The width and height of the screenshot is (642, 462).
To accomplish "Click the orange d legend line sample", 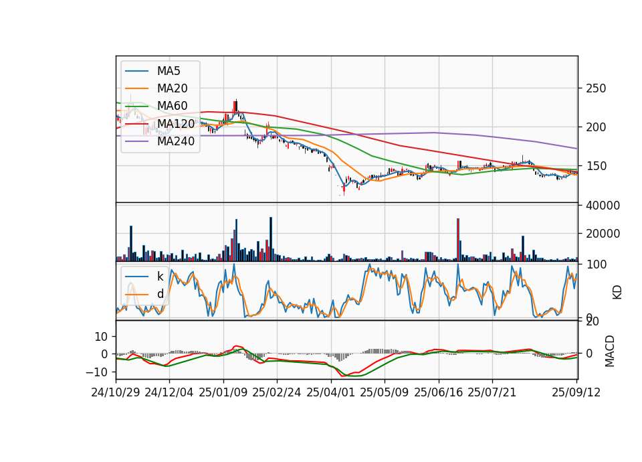I will tap(136, 295).
